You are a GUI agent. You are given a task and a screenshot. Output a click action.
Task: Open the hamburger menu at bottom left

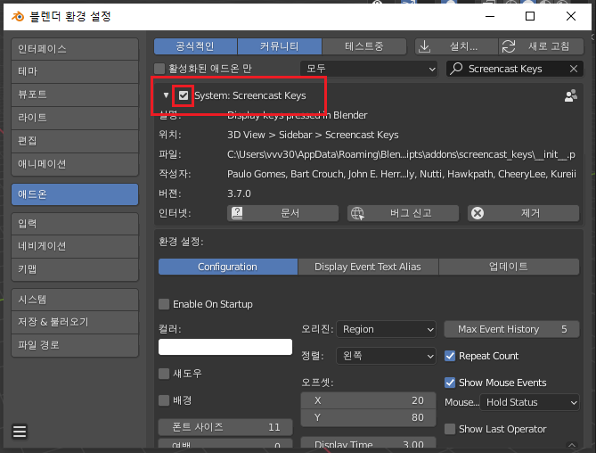[x=20, y=432]
